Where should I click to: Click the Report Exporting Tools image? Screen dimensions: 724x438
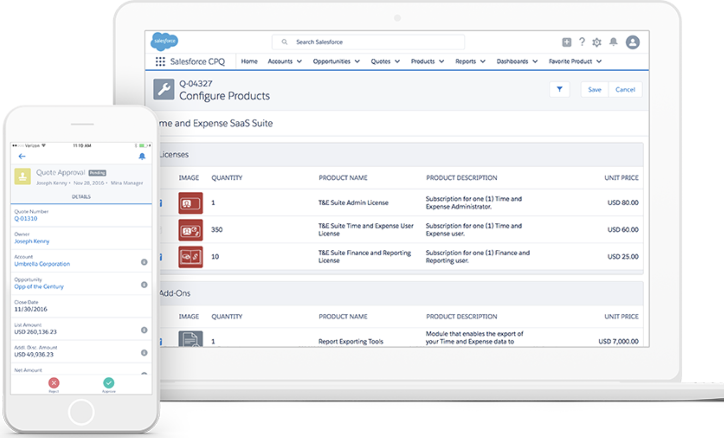coord(190,339)
